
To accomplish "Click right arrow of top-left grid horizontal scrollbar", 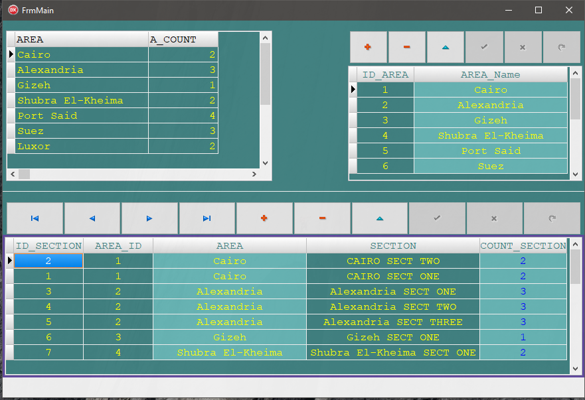I will 254,174.
